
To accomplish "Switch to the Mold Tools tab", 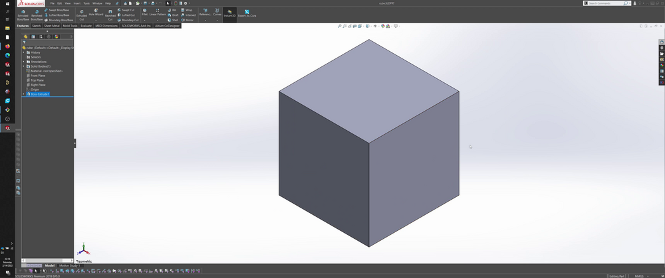I will (x=70, y=26).
